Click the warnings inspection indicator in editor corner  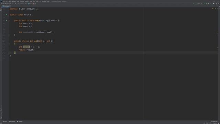[x=213, y=9]
